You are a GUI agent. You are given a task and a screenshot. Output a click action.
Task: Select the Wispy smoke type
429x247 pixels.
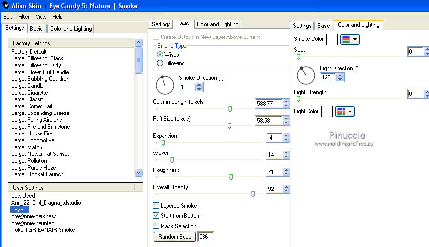click(160, 55)
